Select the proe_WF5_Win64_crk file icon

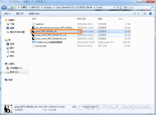coord(33,31)
